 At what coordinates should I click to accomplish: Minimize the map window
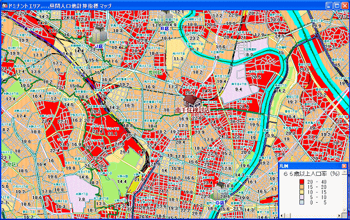329,6
